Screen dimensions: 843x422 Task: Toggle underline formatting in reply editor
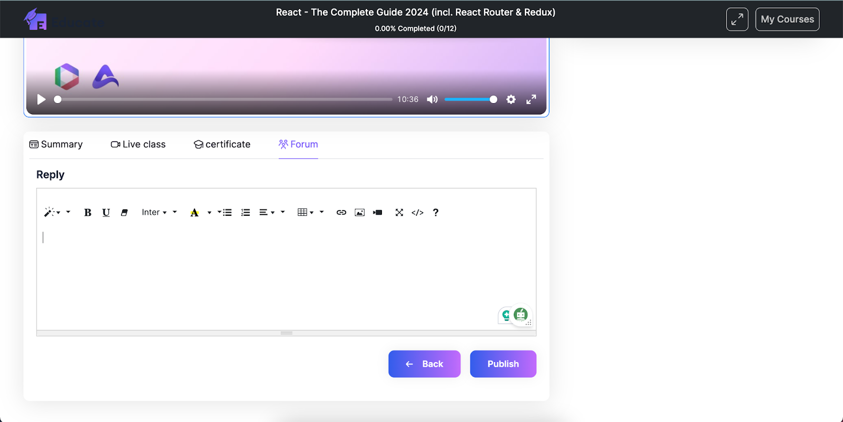pos(106,213)
